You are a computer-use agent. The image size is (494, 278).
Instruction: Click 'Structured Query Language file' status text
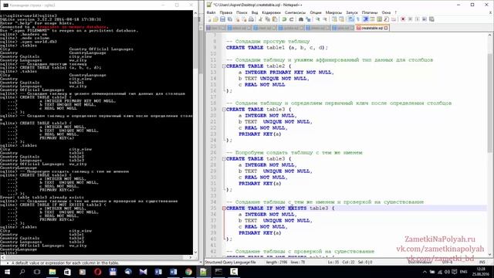coord(231,263)
